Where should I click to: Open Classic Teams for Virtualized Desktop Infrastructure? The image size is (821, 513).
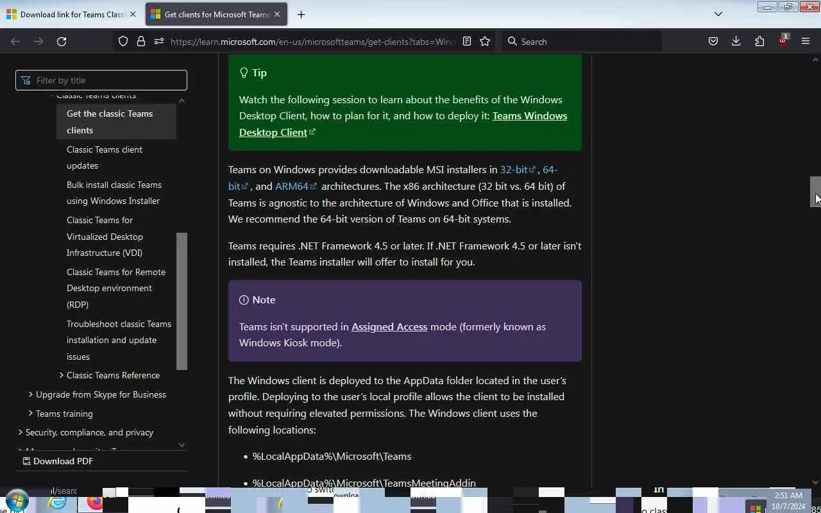tap(105, 236)
